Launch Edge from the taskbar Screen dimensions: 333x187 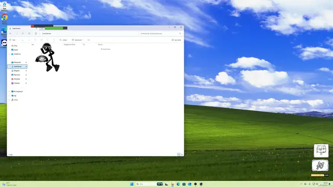178,184
